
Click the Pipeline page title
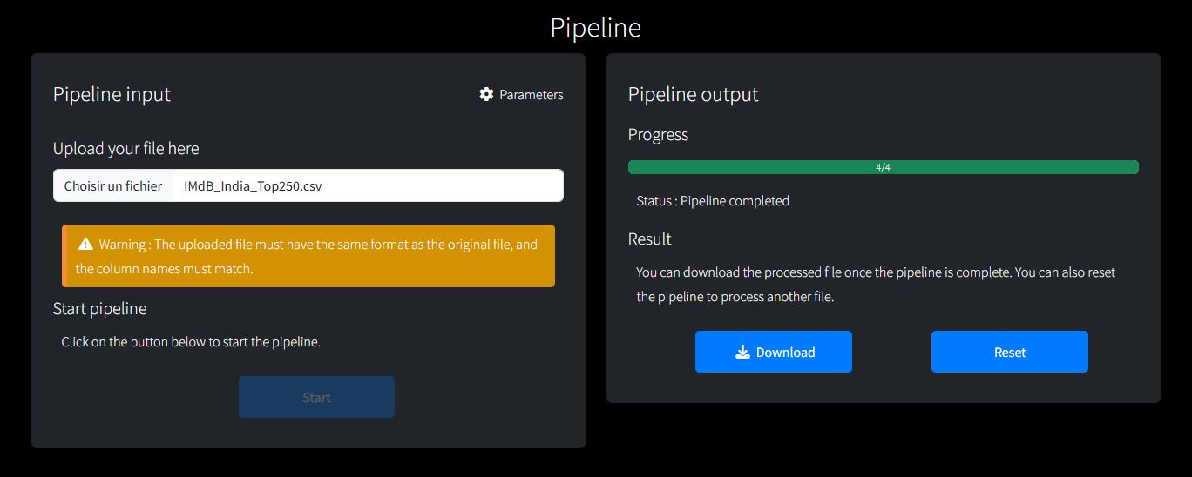point(596,28)
